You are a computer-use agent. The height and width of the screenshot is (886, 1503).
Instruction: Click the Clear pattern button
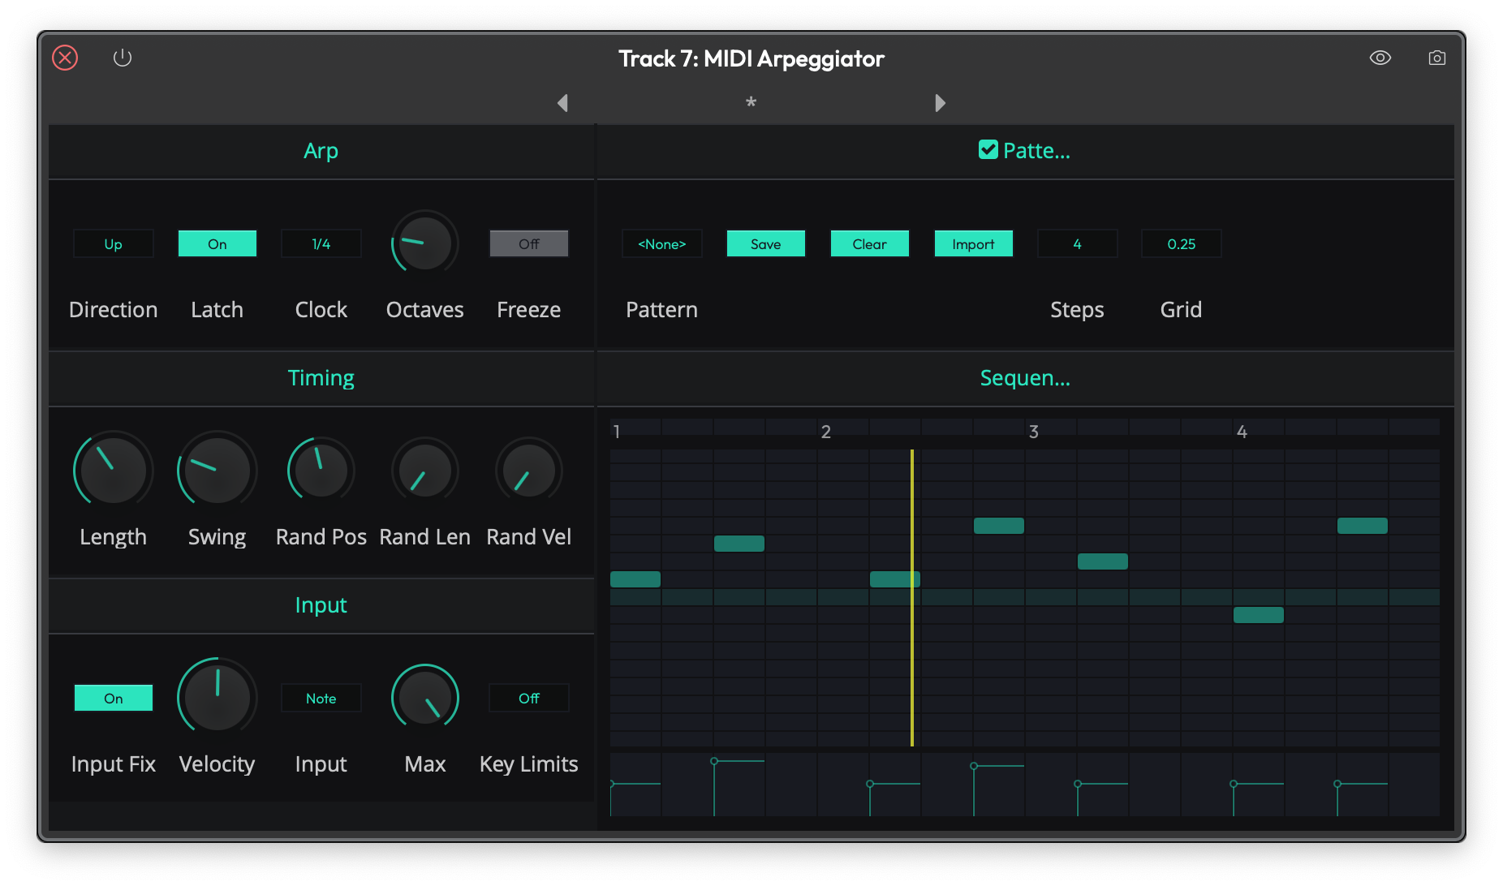[x=870, y=243]
